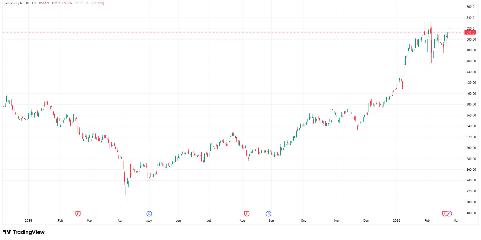Click the 560.0 price scale label
Viewport: 481px width, 240px height.
click(471, 7)
